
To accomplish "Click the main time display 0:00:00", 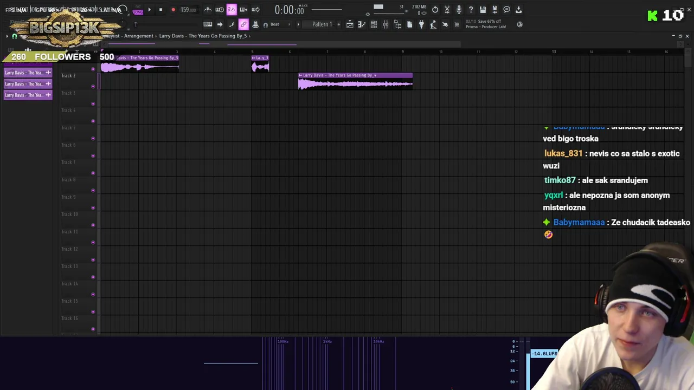I will pos(289,10).
